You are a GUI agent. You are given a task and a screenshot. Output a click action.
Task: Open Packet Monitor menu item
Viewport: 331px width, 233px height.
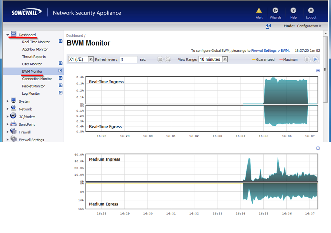point(33,86)
